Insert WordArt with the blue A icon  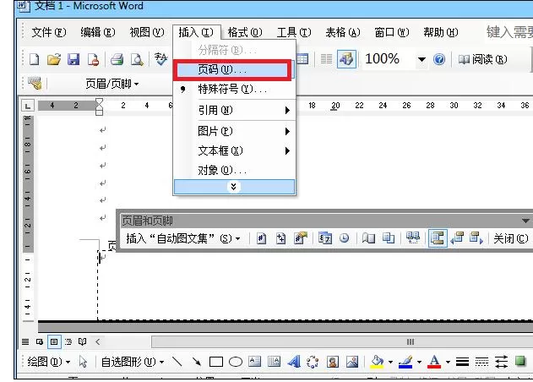(294, 362)
